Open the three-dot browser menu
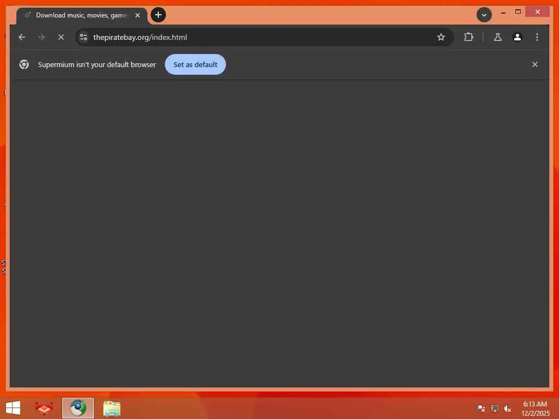Viewport: 559px width, 419px height. pos(537,37)
